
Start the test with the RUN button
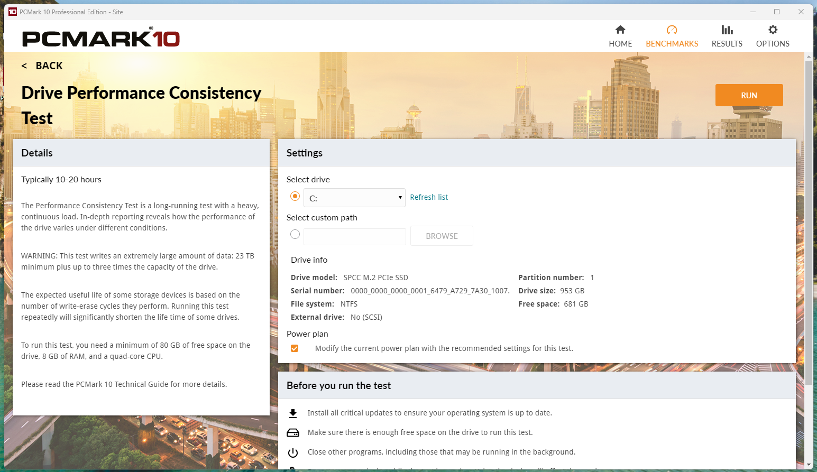click(x=749, y=95)
